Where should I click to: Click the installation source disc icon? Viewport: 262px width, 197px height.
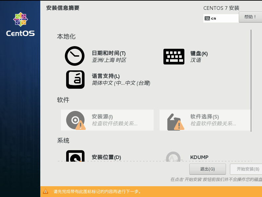coord(76,120)
